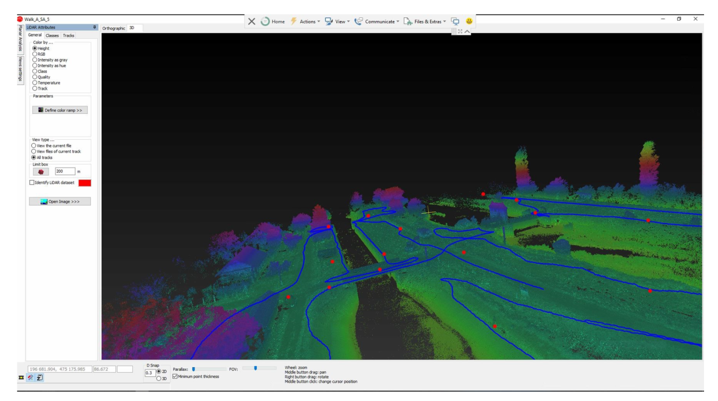This screenshot has height=401, width=718.
Task: Switch to the Tracks tab
Action: coord(69,35)
